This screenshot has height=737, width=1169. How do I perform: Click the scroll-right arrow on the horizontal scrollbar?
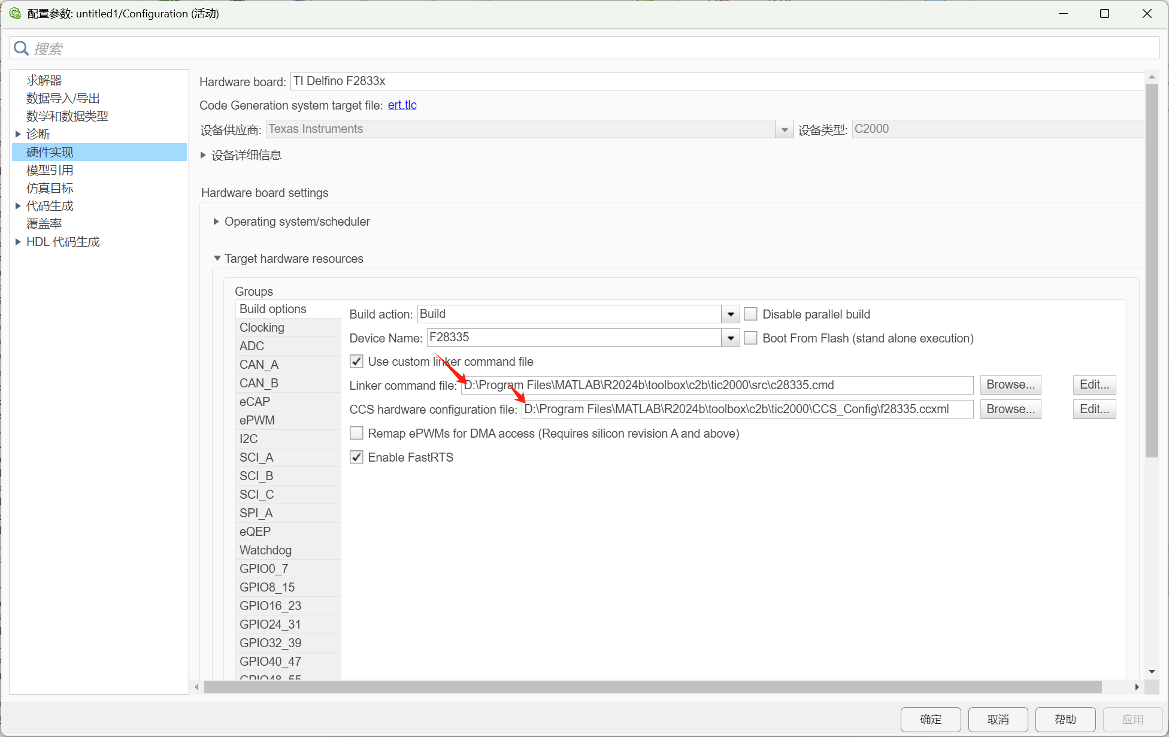click(1136, 687)
